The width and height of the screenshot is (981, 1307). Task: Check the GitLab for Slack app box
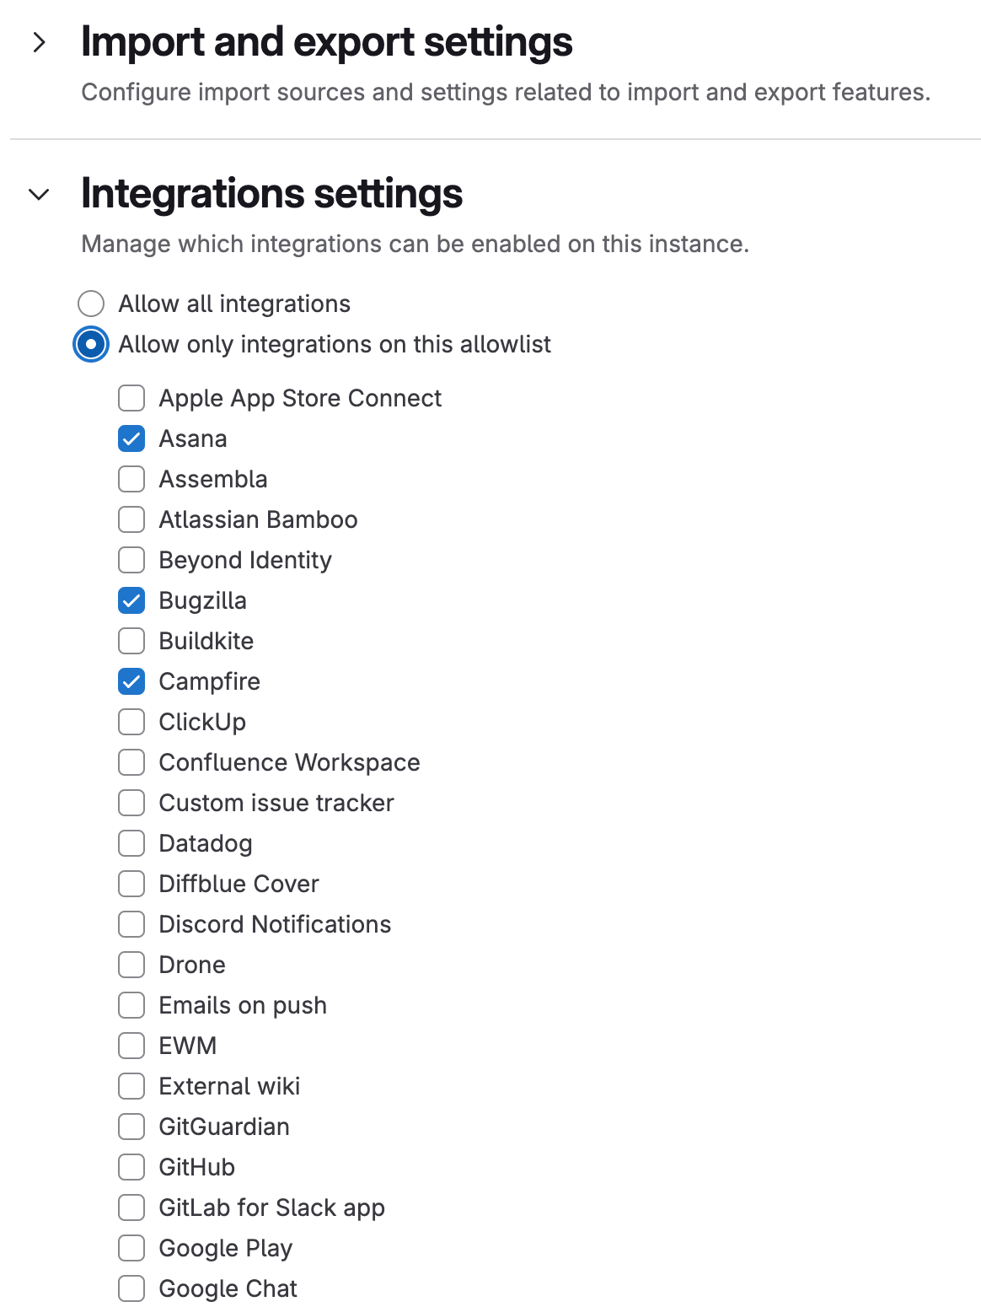131,1207
